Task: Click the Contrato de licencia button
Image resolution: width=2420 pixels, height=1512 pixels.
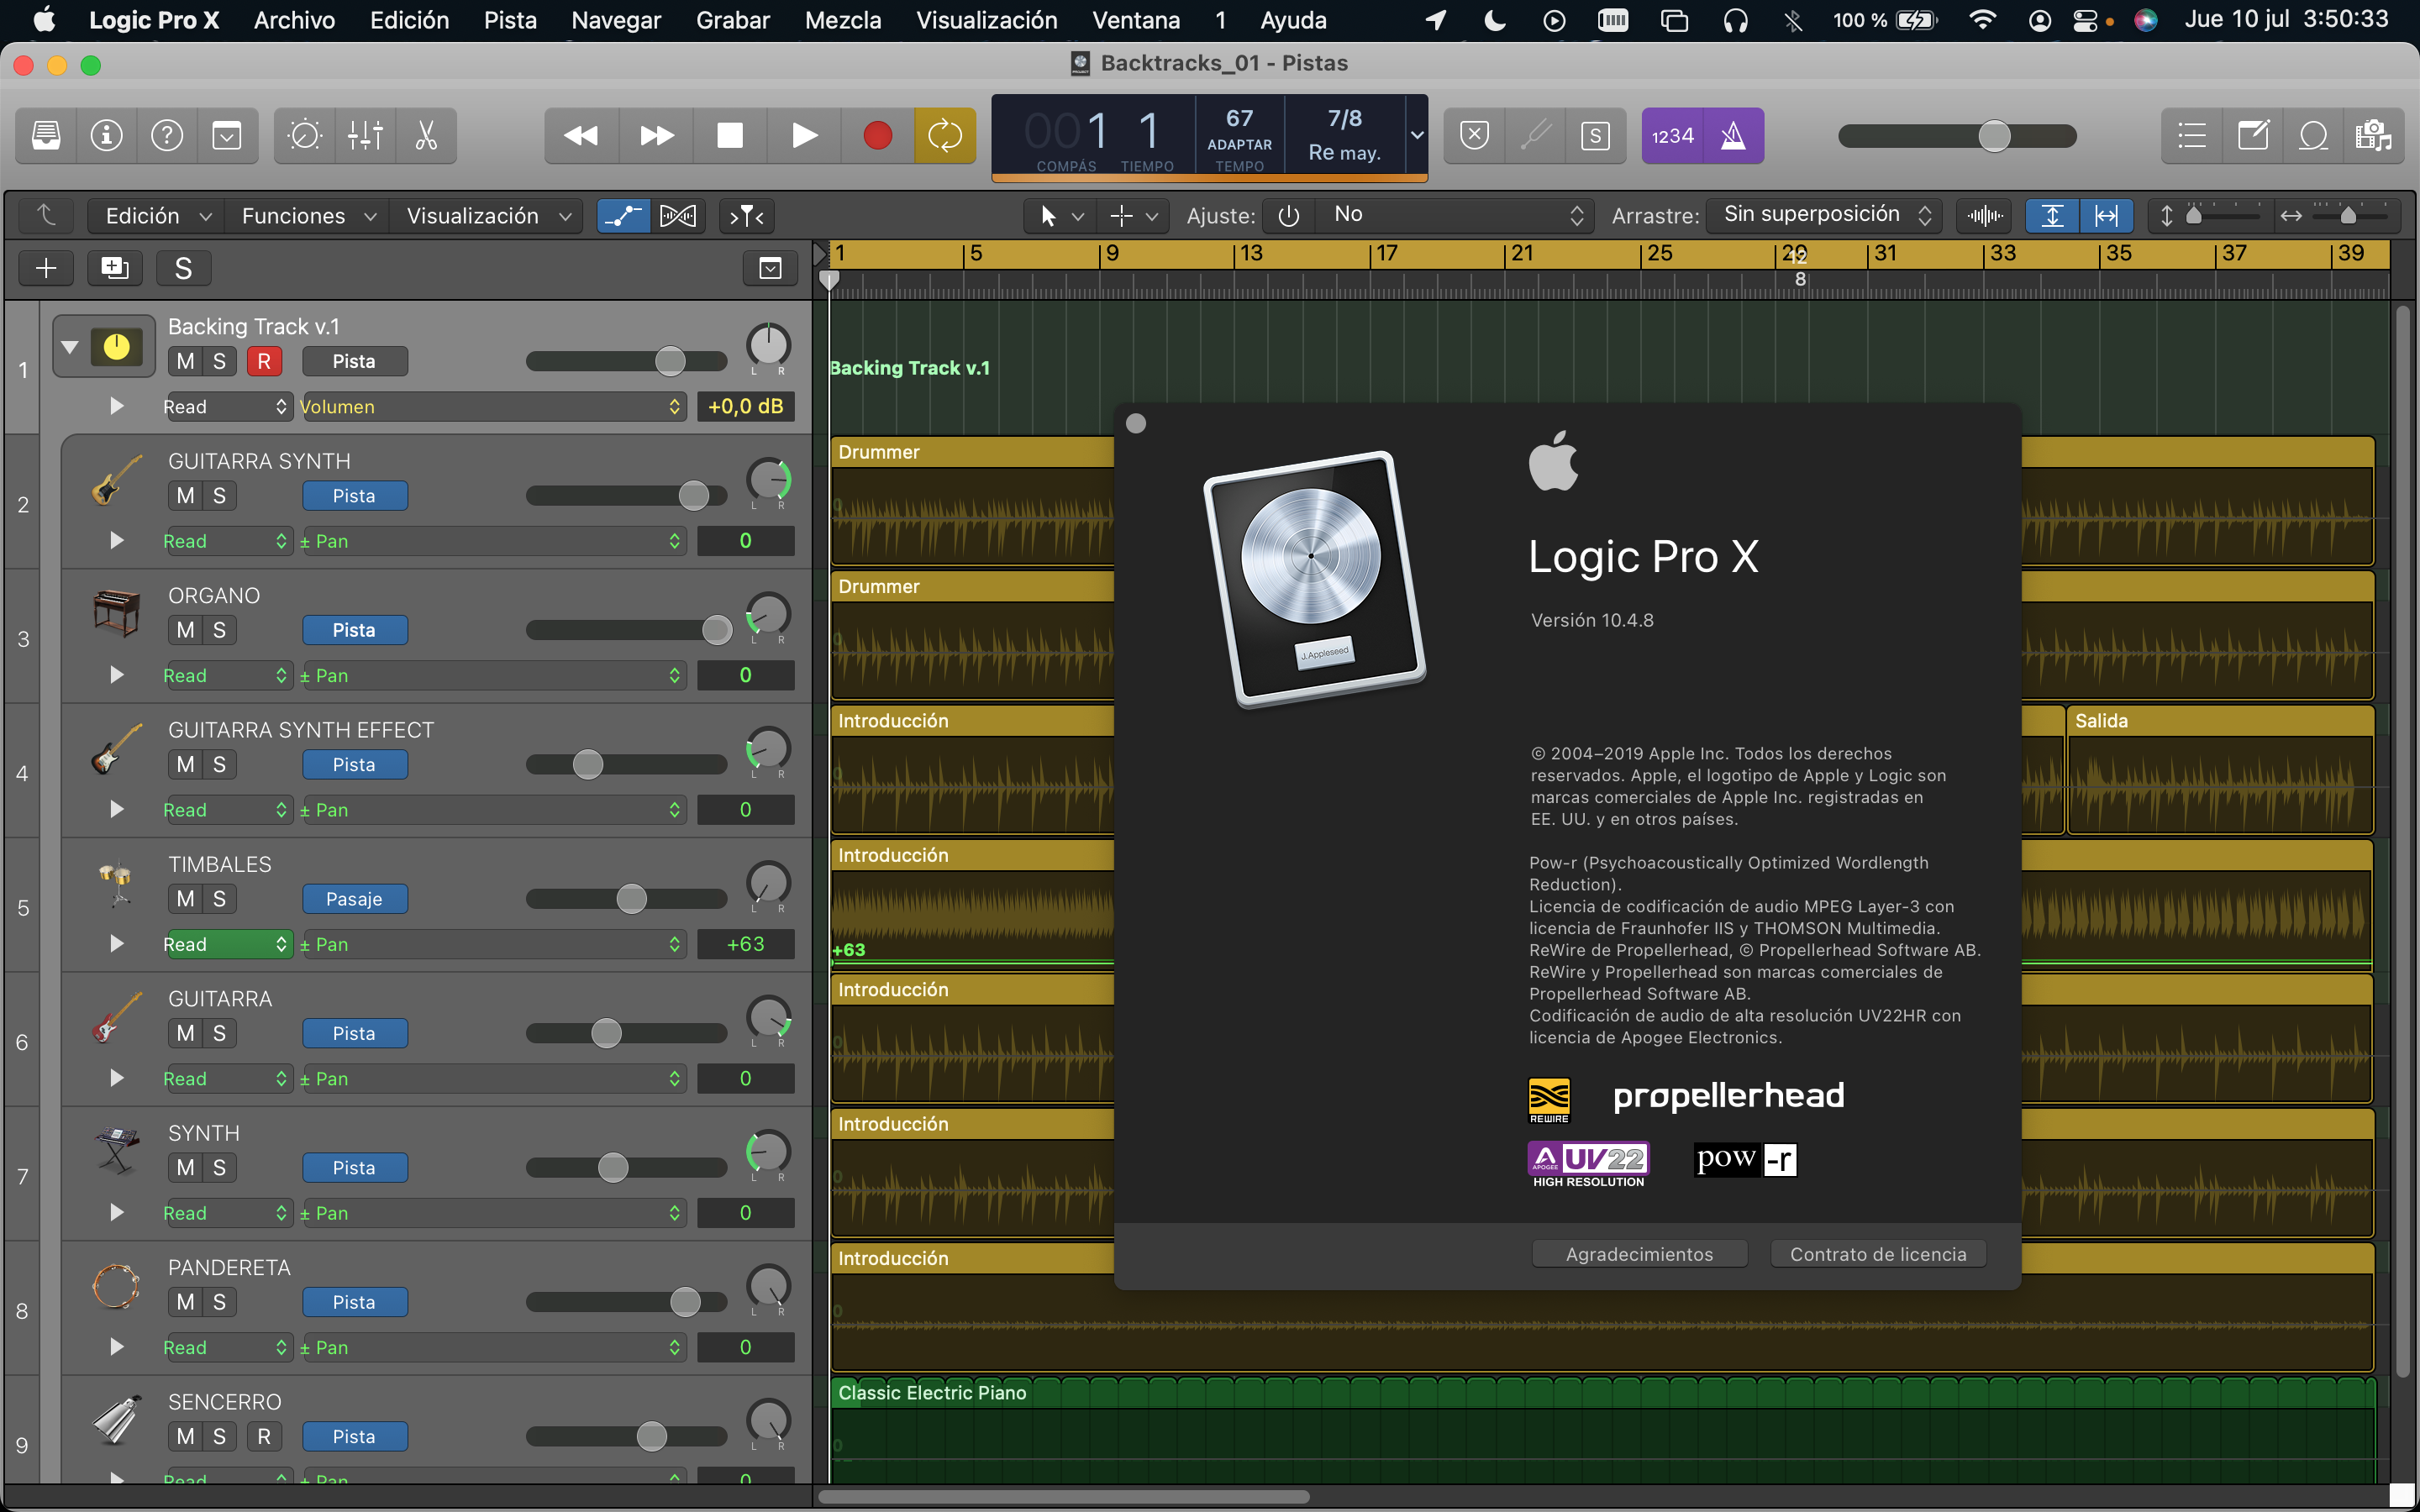Action: coord(1877,1254)
